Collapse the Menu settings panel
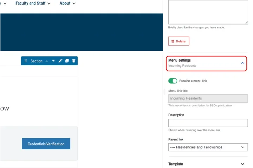Viewport: 253px width, 168px height. pyautogui.click(x=242, y=63)
